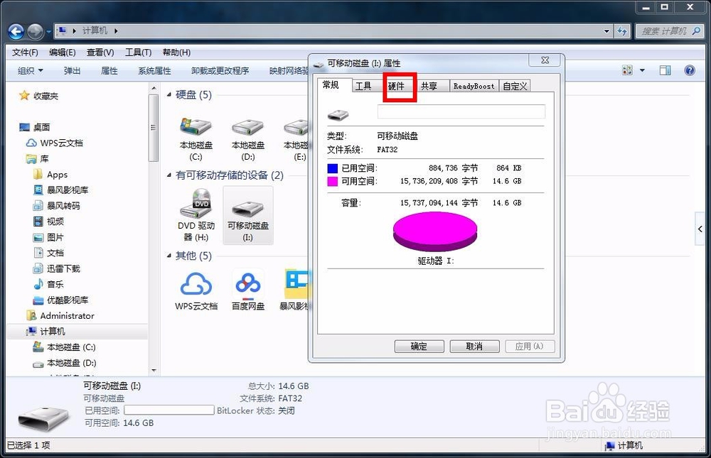
Task: Click 卸载或更改程序 in the toolbar
Action: point(220,71)
